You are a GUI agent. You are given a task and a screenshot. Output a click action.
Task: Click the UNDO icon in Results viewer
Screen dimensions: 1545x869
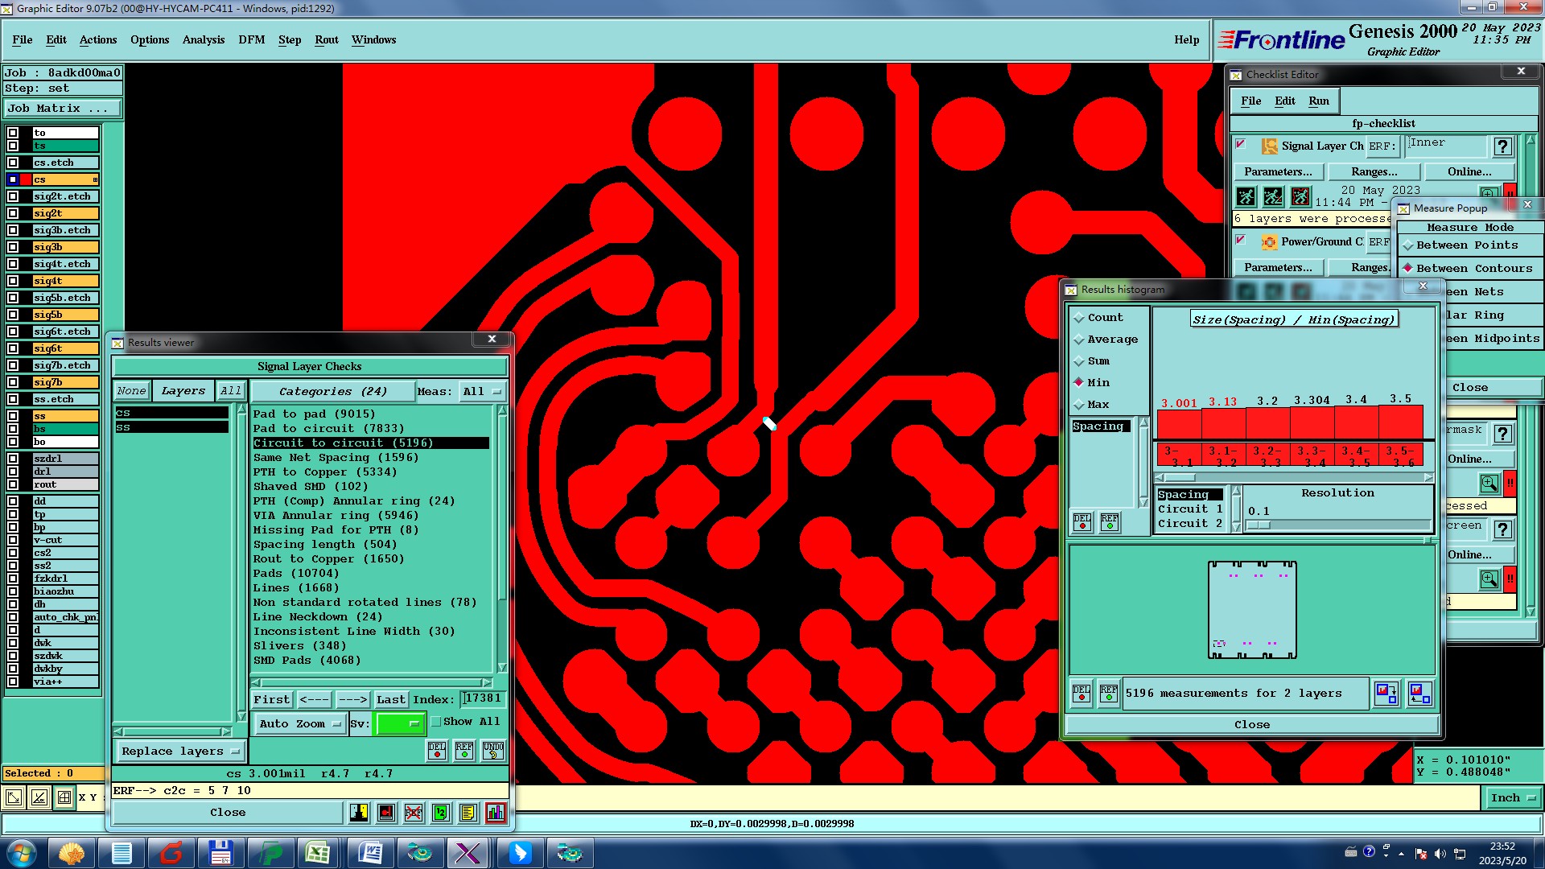493,751
